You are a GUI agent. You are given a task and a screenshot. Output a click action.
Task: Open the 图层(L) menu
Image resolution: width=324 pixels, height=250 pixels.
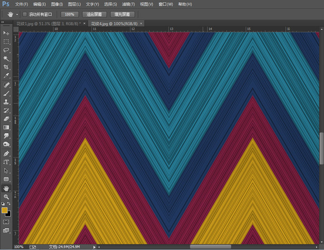75,4
